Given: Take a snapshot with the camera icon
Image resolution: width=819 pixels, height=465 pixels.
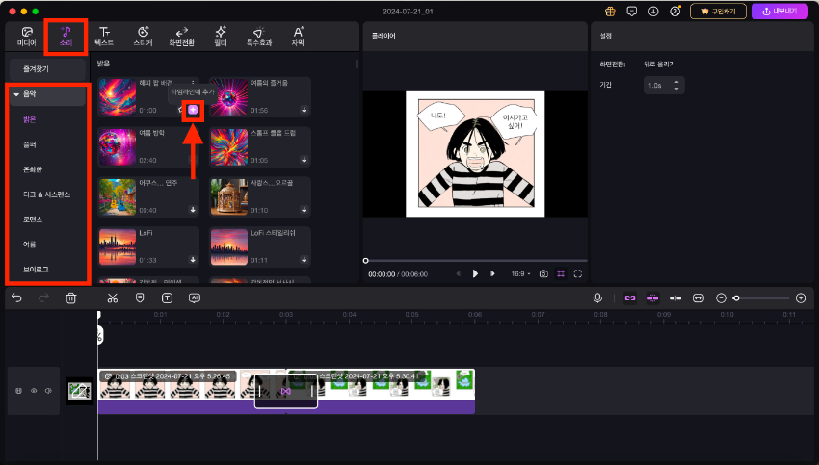Looking at the screenshot, I should [543, 273].
